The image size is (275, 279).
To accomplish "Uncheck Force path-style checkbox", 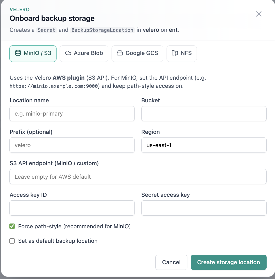I will tap(12, 226).
